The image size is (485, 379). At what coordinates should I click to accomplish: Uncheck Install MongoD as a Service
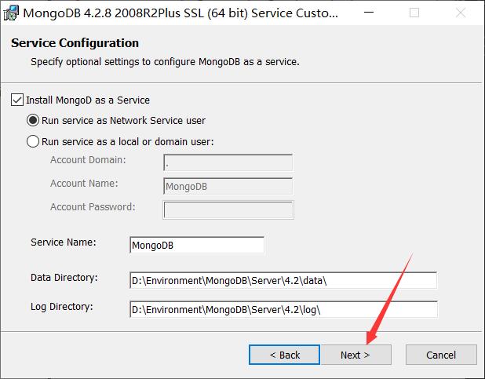click(x=17, y=100)
